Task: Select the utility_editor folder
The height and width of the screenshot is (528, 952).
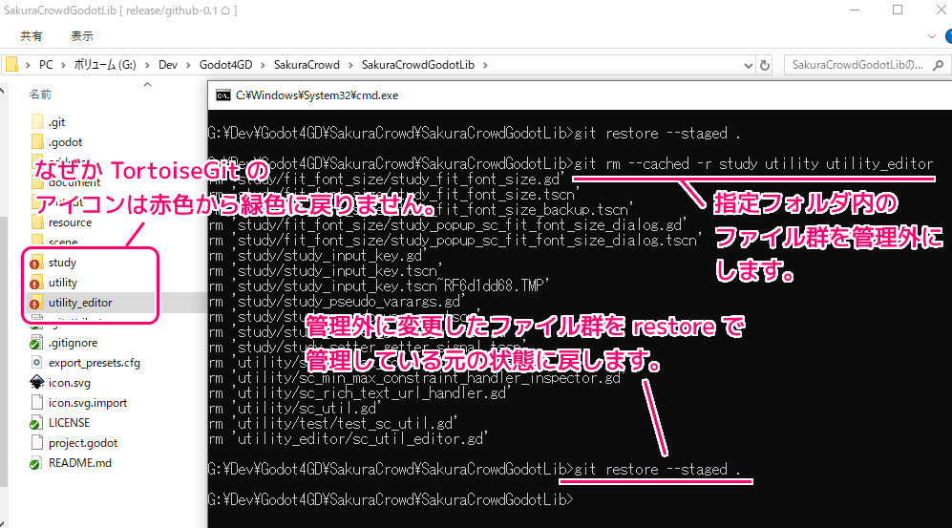Action: click(x=80, y=303)
